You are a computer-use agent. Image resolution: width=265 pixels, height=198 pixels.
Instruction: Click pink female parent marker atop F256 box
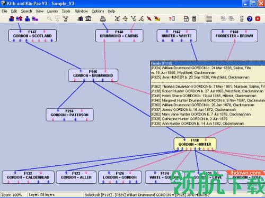point(82,110)
